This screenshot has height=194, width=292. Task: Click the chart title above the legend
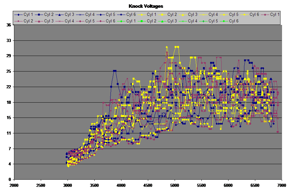pos(146,6)
